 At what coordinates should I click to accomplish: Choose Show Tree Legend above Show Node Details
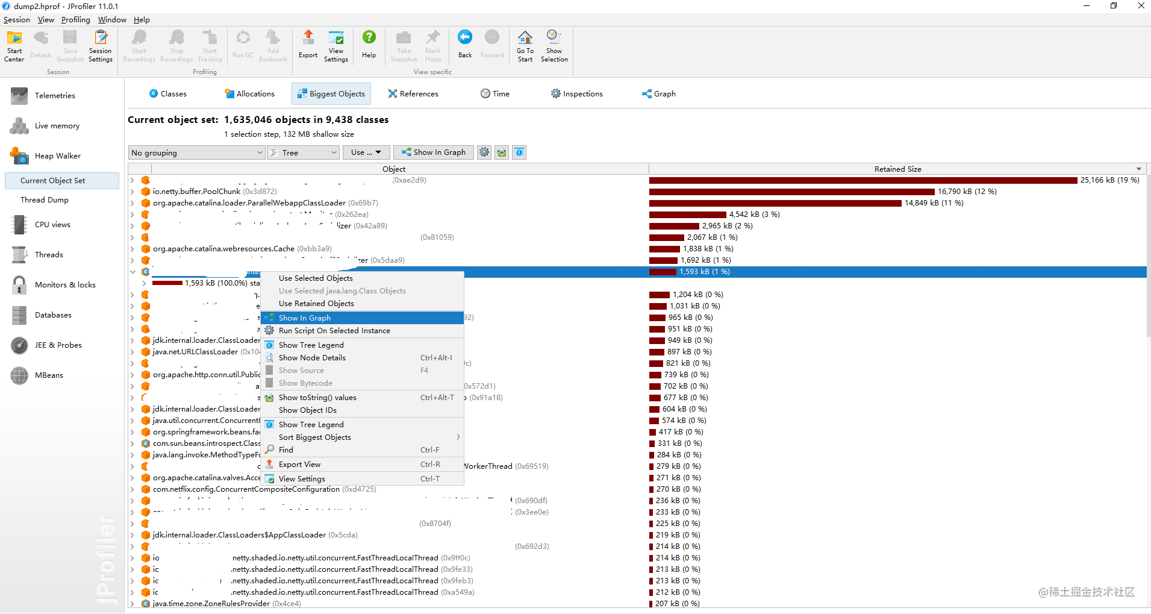point(363,345)
